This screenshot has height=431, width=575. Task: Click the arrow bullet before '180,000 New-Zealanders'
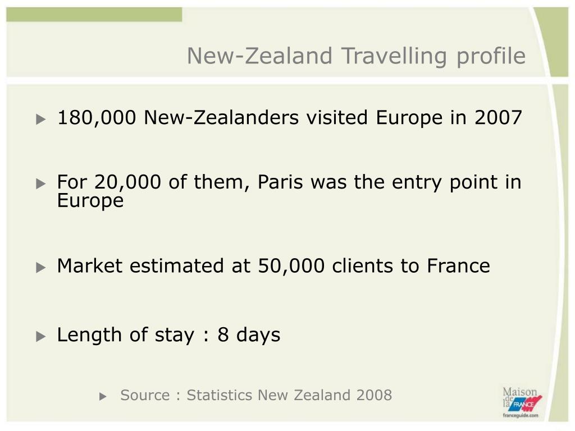[x=40, y=119]
